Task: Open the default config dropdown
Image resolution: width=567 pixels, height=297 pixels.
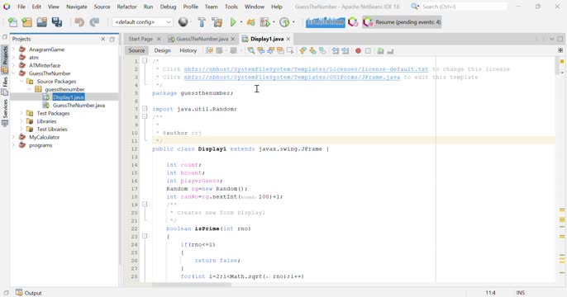Action: (x=142, y=22)
